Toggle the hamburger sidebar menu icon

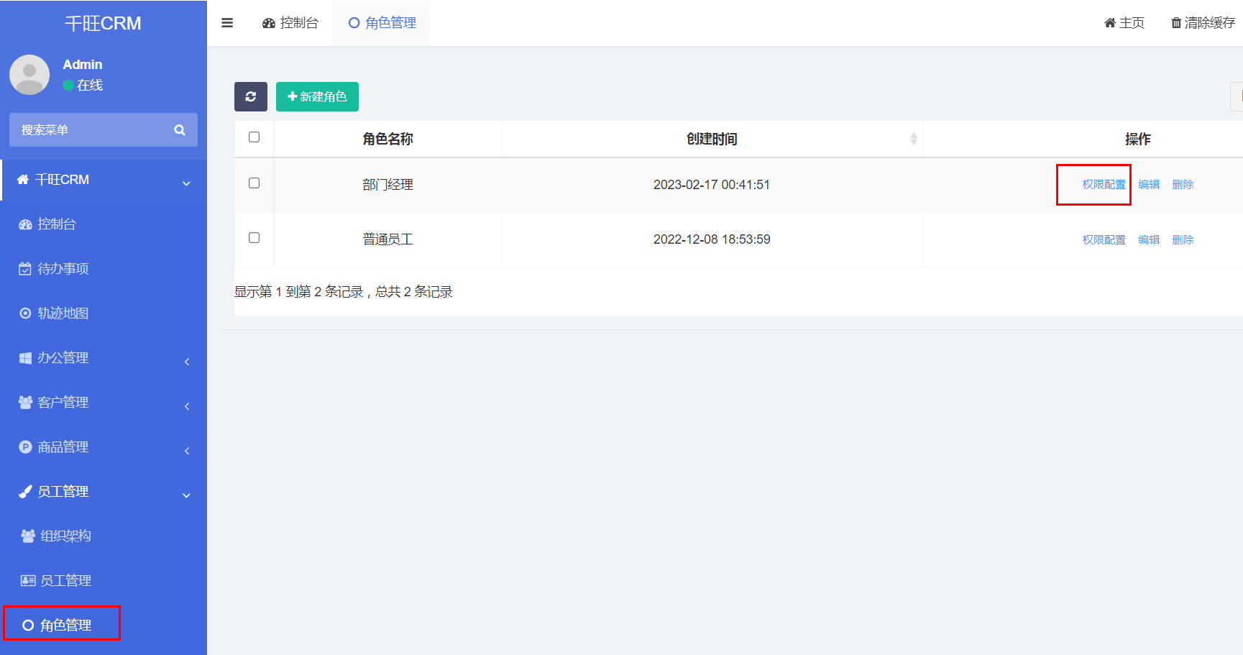[x=227, y=23]
